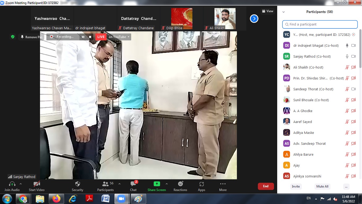This screenshot has height=204, width=362.
Task: Click the blue next-page arrow in gallery strip
Action: coord(254,19)
